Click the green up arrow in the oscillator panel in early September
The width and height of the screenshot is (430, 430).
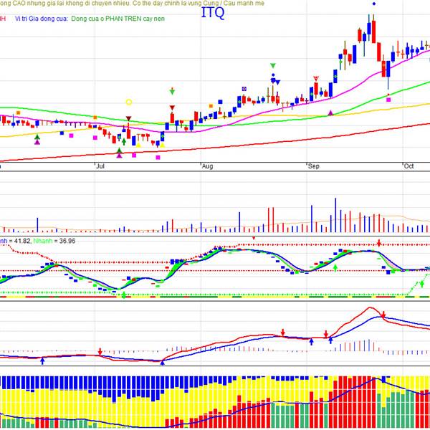click(335, 267)
